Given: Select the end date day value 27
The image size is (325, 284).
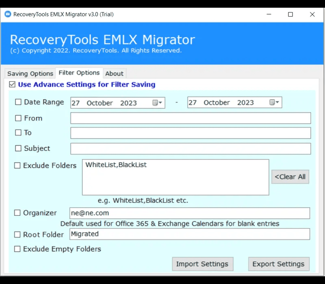Looking at the screenshot, I should (193, 103).
